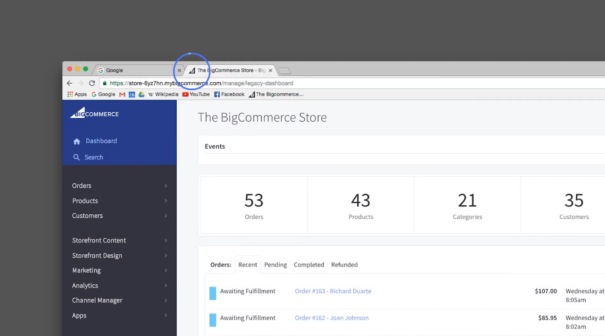The width and height of the screenshot is (605, 336).
Task: Open the Google Drive bookmark icon
Action: click(141, 94)
